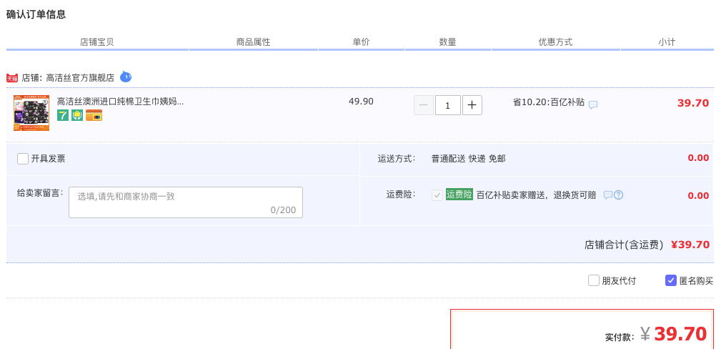
Task: Increase quantity with the plus button
Action: [472, 105]
